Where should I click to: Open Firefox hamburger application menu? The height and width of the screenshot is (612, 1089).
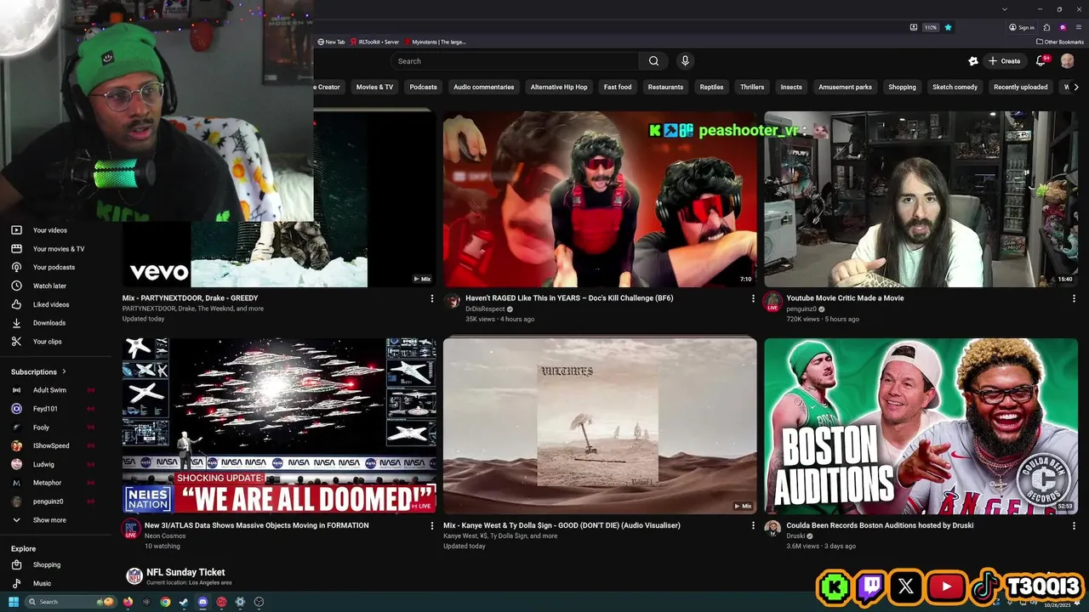[x=1078, y=27]
